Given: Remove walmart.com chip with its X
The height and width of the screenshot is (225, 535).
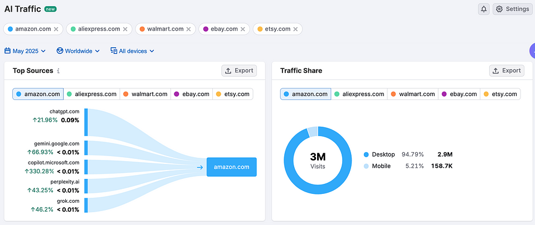Looking at the screenshot, I should point(188,29).
